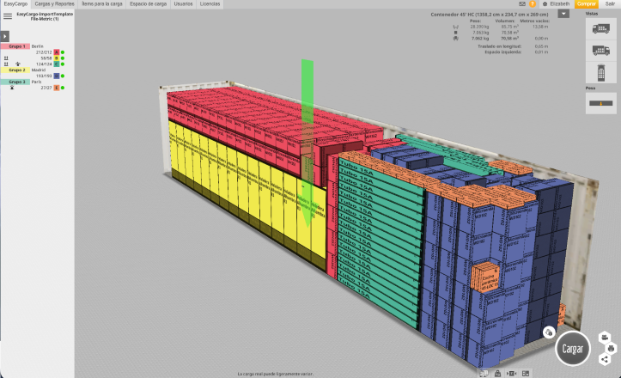This screenshot has height=378, width=621.
Task: Click the stacking icon on row 58/58
Action: click(x=6, y=58)
